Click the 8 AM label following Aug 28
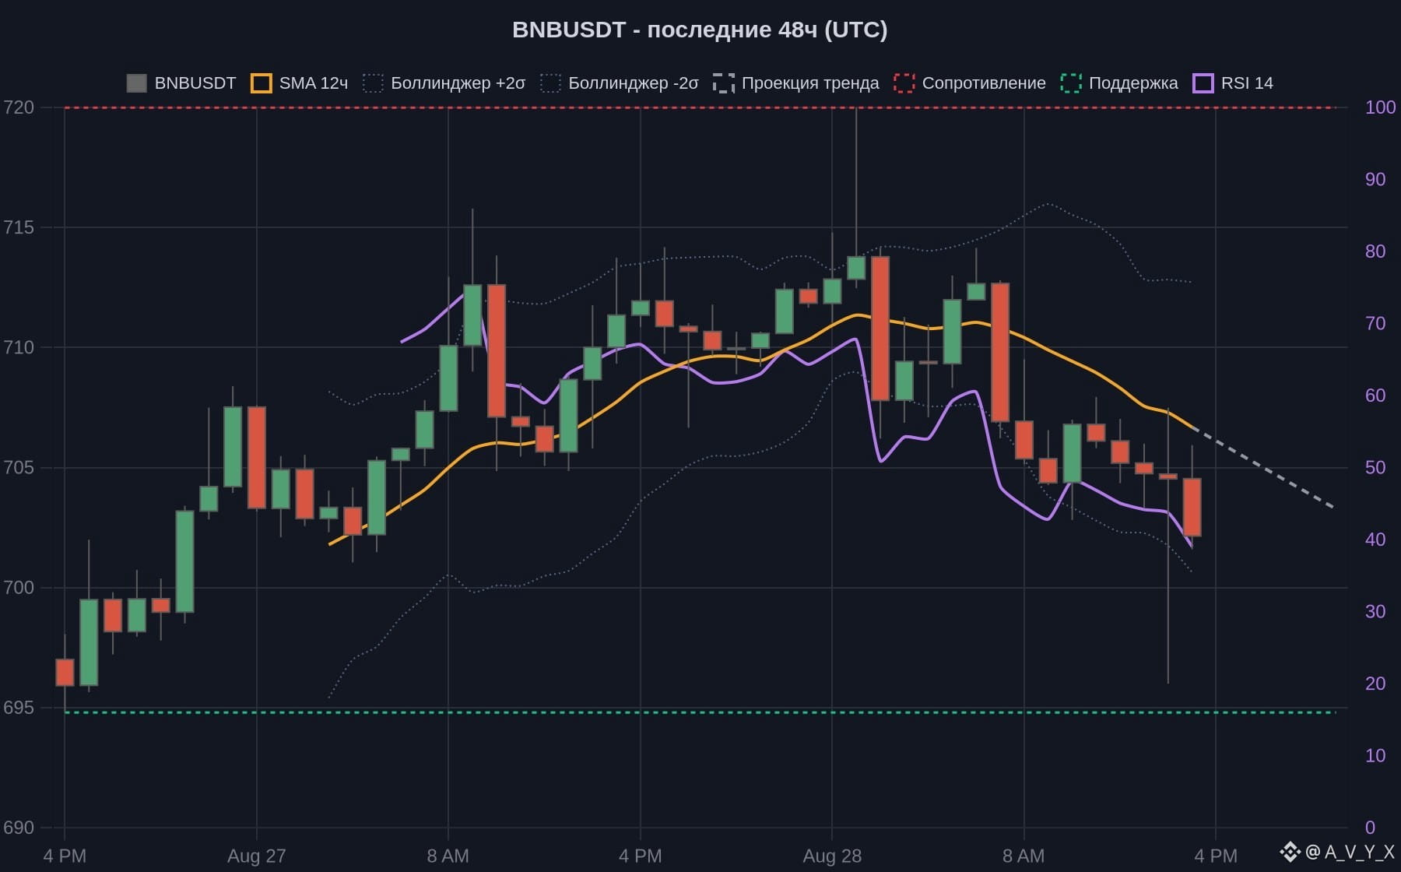Image resolution: width=1401 pixels, height=872 pixels. 1024,856
